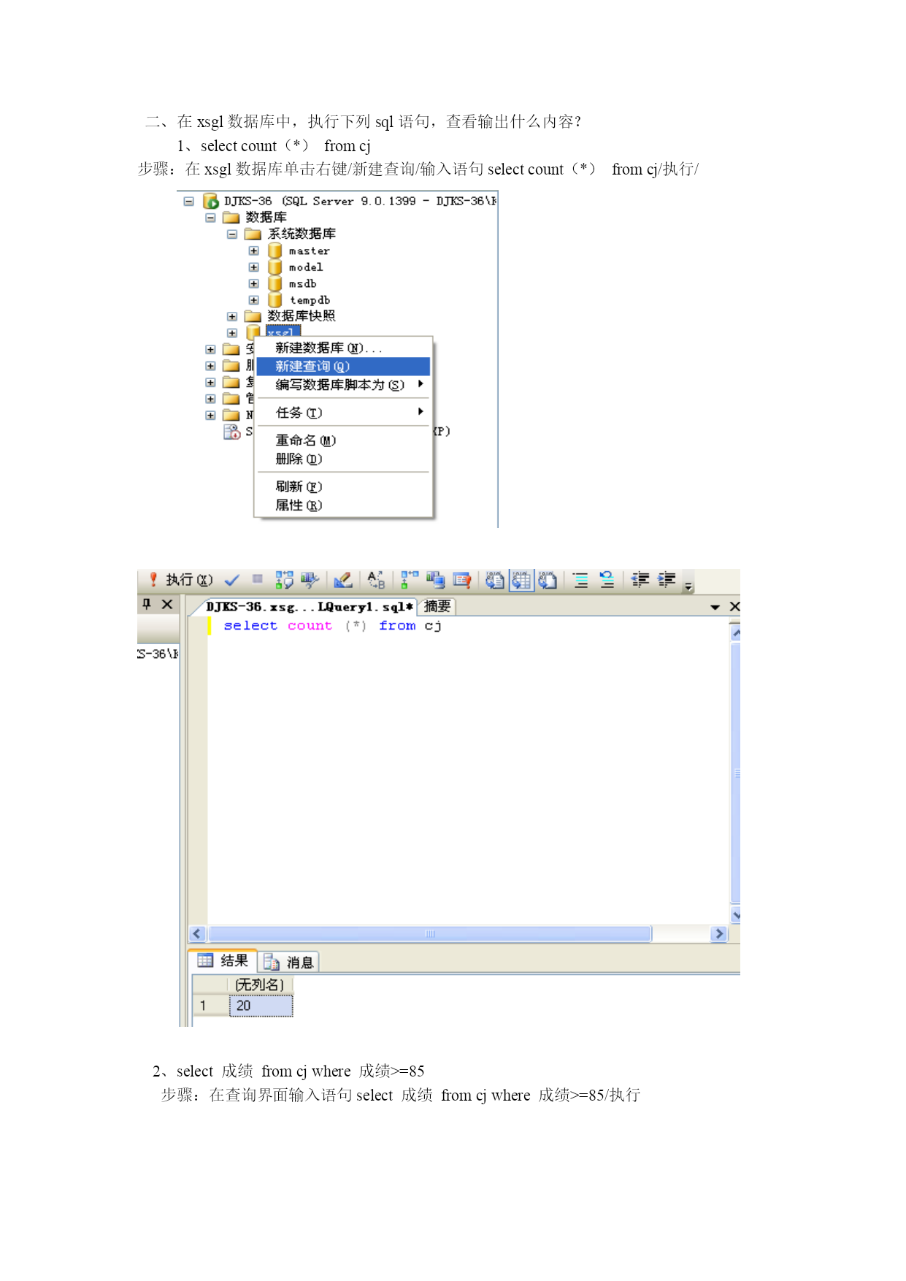This screenshot has height=1281, width=906.
Task: Click the Increase Indent toolbar icon
Action: point(667,580)
